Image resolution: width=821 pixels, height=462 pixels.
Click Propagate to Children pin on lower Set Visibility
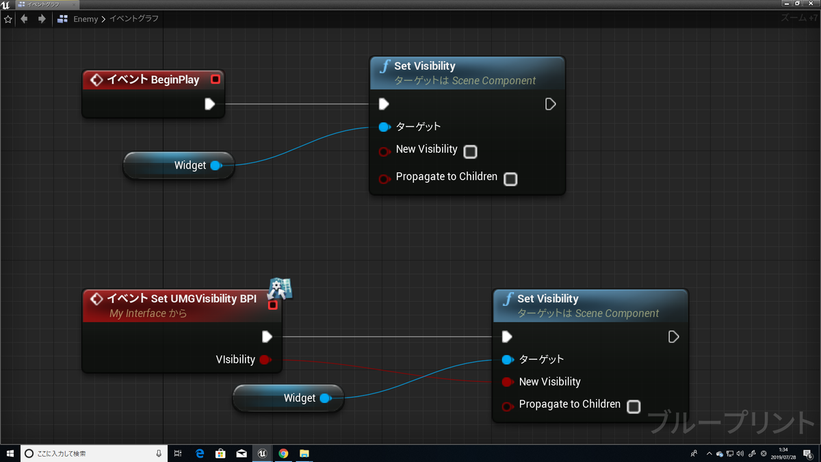pyautogui.click(x=507, y=407)
